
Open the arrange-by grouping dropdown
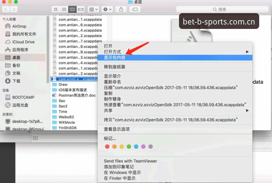pos(93,10)
